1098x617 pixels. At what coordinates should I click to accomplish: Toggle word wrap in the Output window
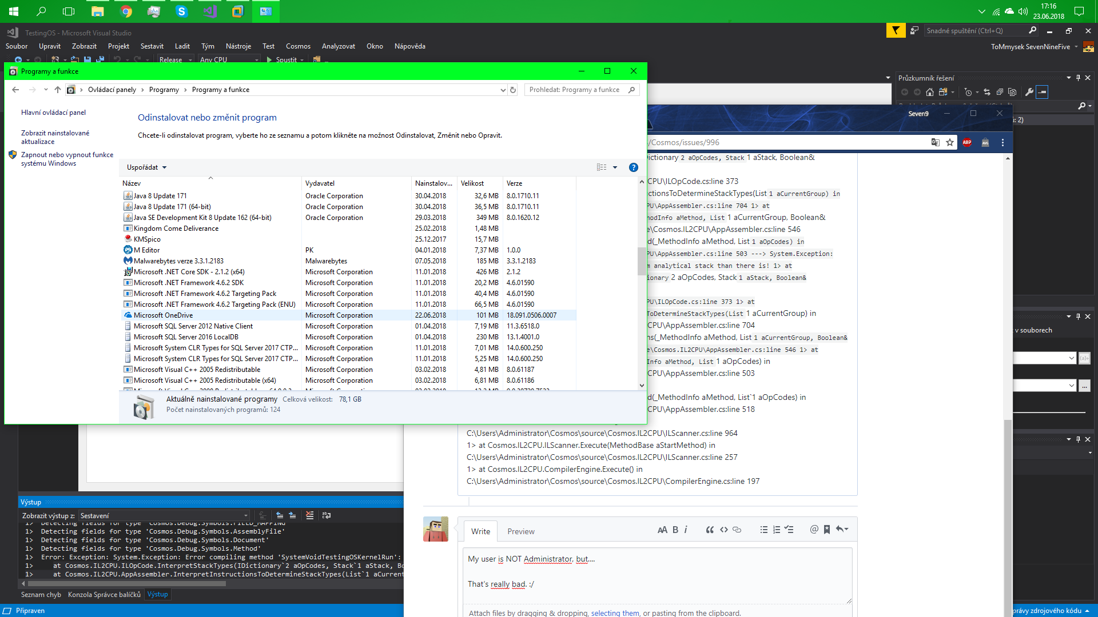tap(326, 515)
